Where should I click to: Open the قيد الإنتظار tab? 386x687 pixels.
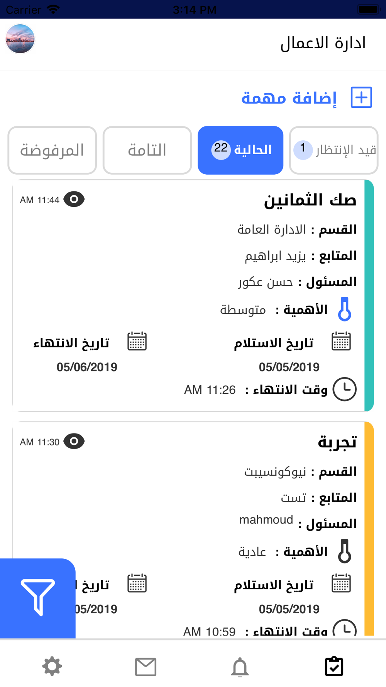click(334, 150)
